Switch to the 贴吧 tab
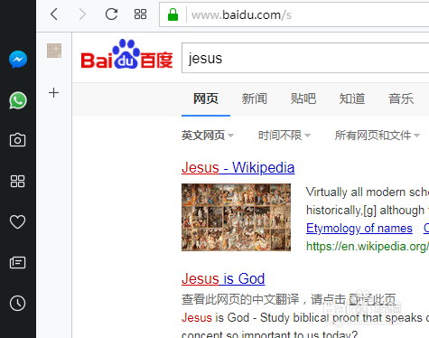Viewport: 429px width, 338px height. (303, 99)
